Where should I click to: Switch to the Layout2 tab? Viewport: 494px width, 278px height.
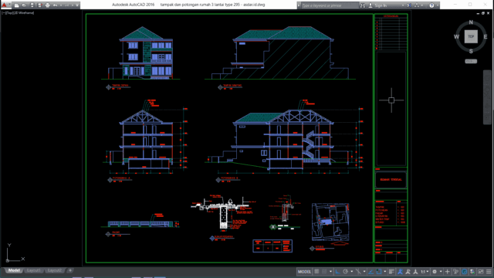coord(55,270)
